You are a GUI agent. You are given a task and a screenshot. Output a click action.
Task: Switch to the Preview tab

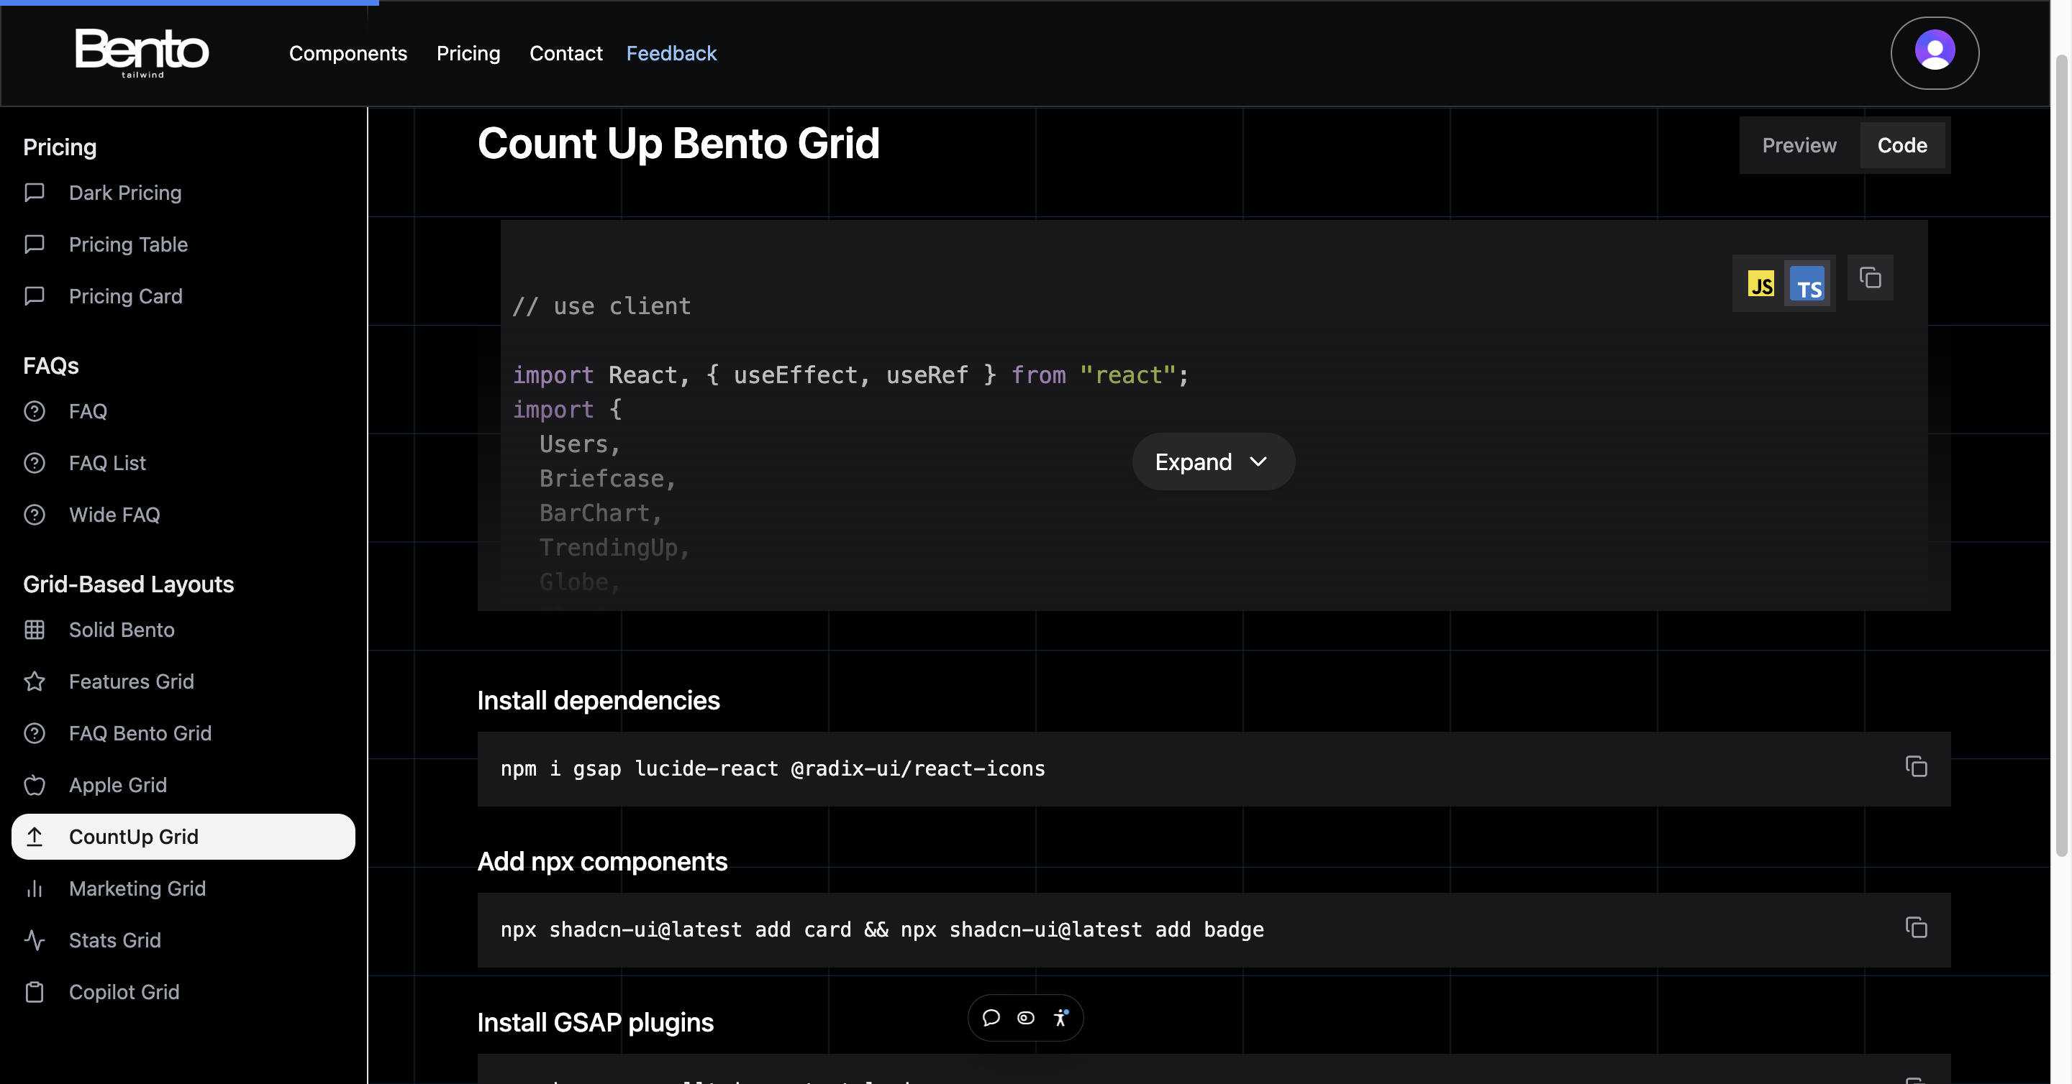1799,145
